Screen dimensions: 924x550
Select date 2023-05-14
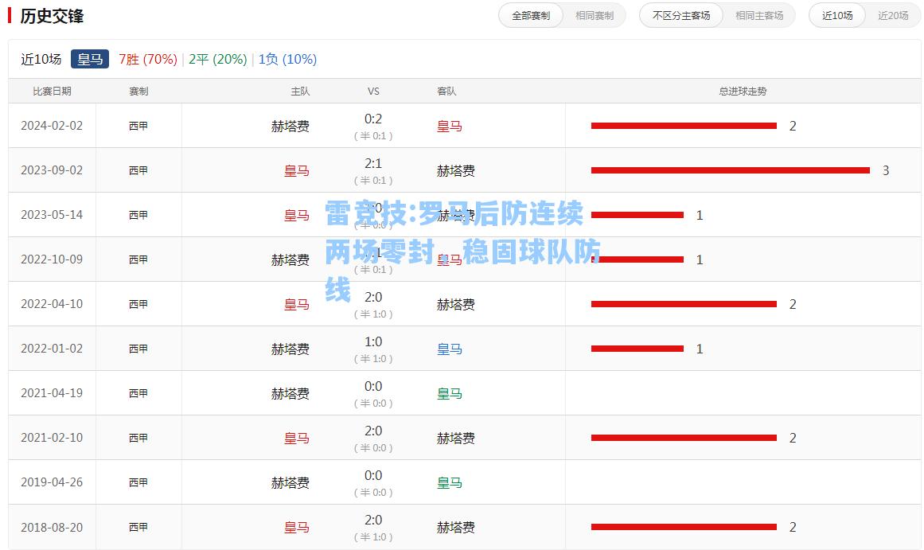coord(52,215)
